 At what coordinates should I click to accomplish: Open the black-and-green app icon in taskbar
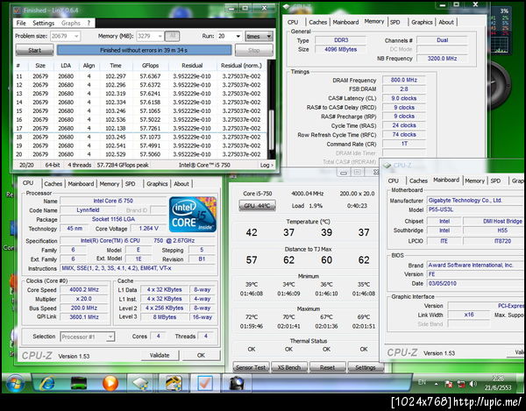coord(79,383)
